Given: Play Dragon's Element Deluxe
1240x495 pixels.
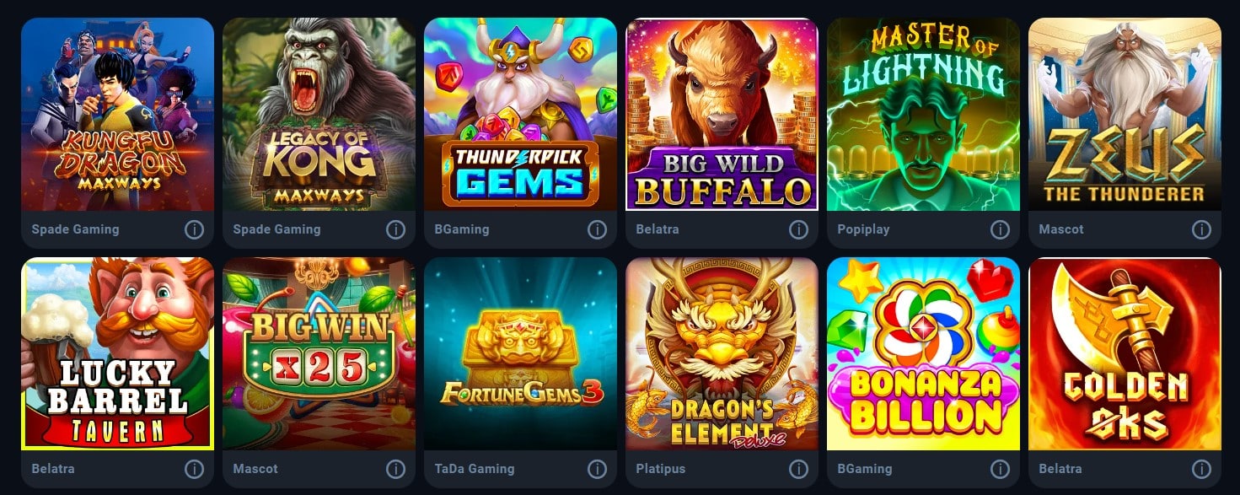Looking at the screenshot, I should (722, 353).
